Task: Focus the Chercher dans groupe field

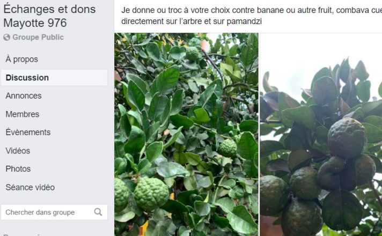Action: (x=54, y=212)
